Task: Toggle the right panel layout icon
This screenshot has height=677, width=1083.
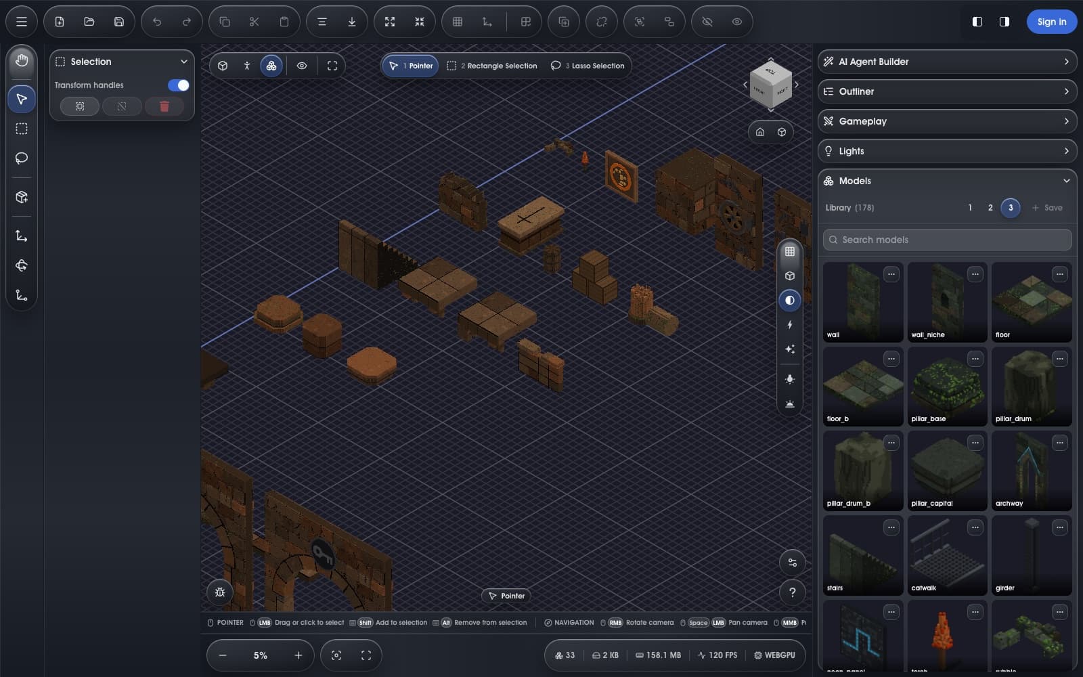Action: point(1004,22)
